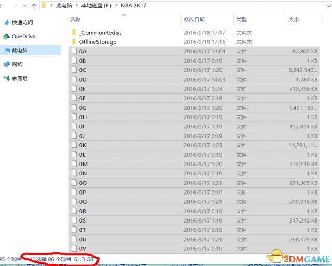The height and width of the screenshot is (266, 332).
Task: Click the file icon of 0L
Action: [x=74, y=154]
